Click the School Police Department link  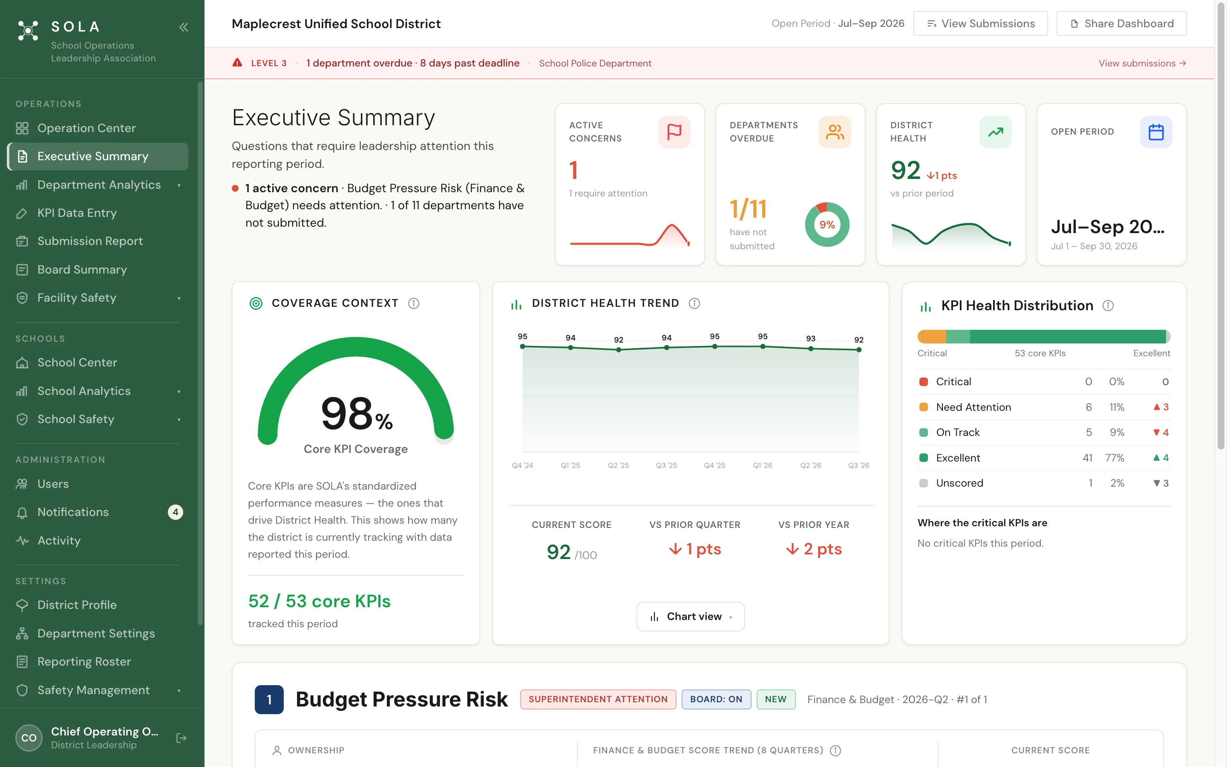point(595,63)
